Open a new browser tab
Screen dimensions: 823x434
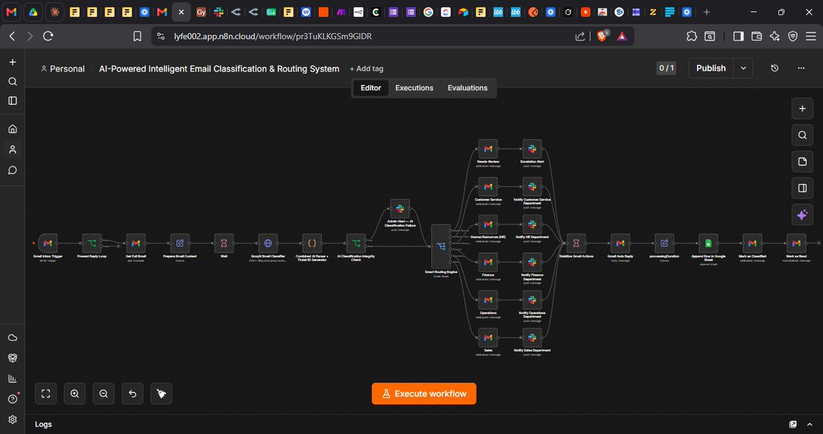coord(707,12)
